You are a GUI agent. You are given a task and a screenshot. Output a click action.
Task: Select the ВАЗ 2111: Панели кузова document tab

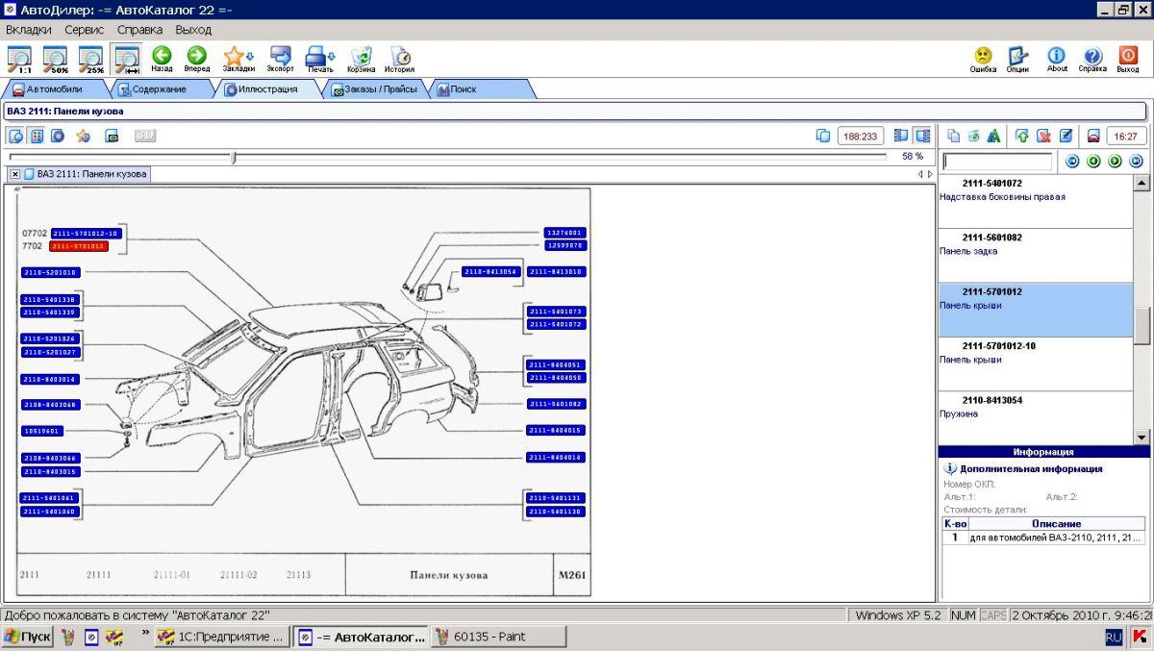point(86,174)
